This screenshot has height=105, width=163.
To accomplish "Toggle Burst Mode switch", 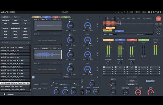I will (158, 26).
